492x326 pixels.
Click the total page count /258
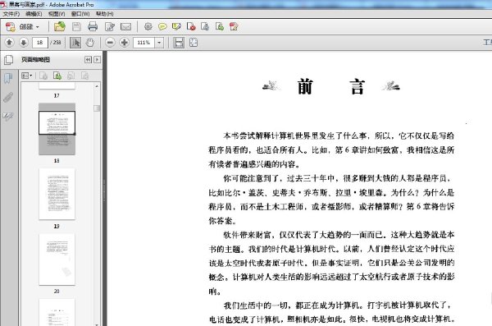(x=56, y=43)
